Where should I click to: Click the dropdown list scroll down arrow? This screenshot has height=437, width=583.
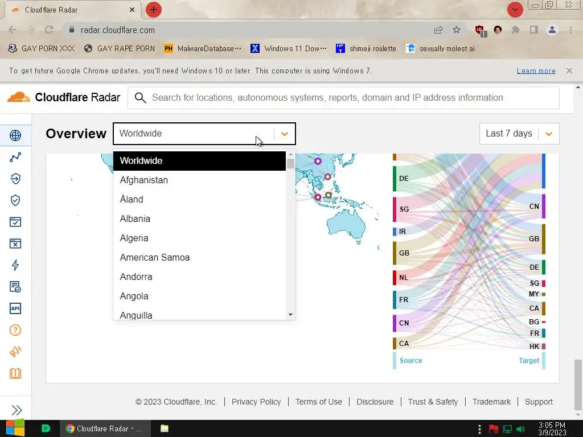pyautogui.click(x=290, y=315)
